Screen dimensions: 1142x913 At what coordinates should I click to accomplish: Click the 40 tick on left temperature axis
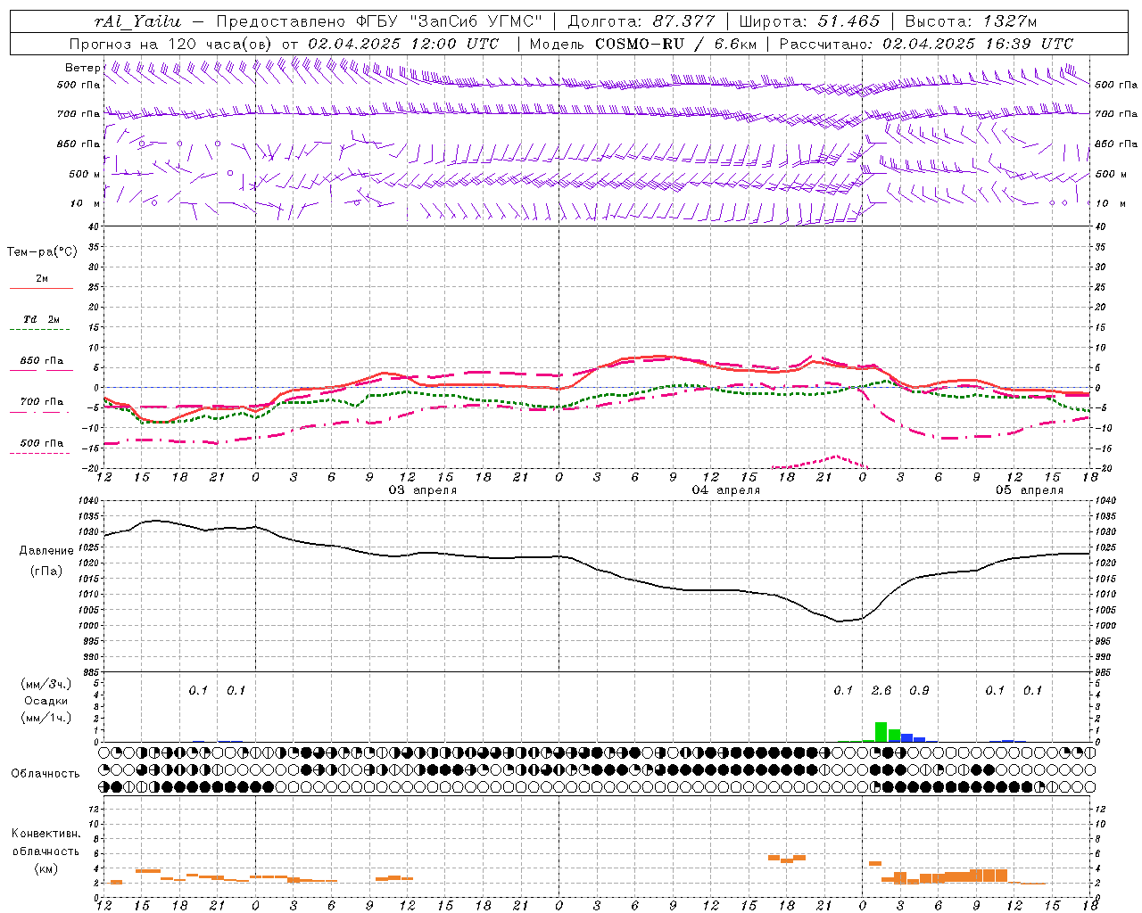92,227
